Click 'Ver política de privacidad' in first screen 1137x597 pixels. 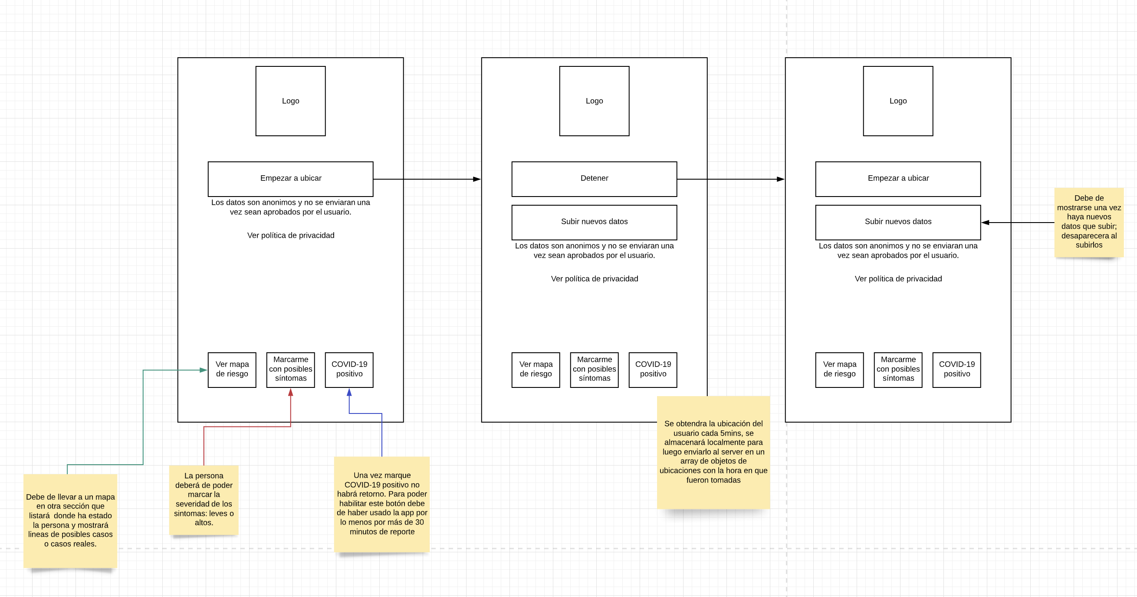coord(290,235)
